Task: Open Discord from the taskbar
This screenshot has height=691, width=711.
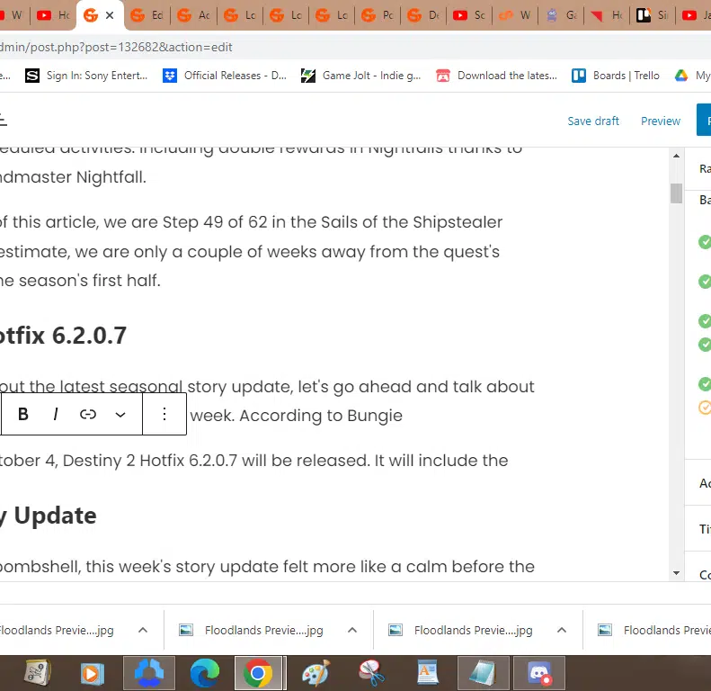Action: [x=539, y=672]
